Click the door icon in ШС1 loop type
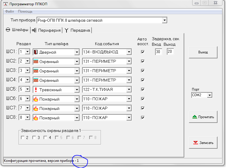Viewport: 226px width, 168px height. (36, 52)
